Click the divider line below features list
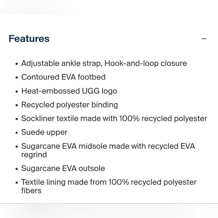The image size is (218, 218). 109,204
